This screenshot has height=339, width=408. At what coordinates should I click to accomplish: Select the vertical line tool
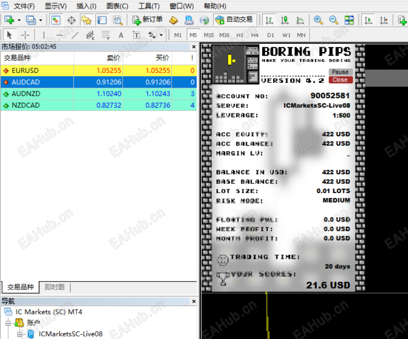44,35
